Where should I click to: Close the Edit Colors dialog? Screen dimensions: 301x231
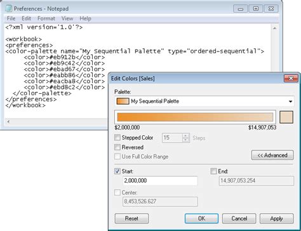(x=291, y=79)
